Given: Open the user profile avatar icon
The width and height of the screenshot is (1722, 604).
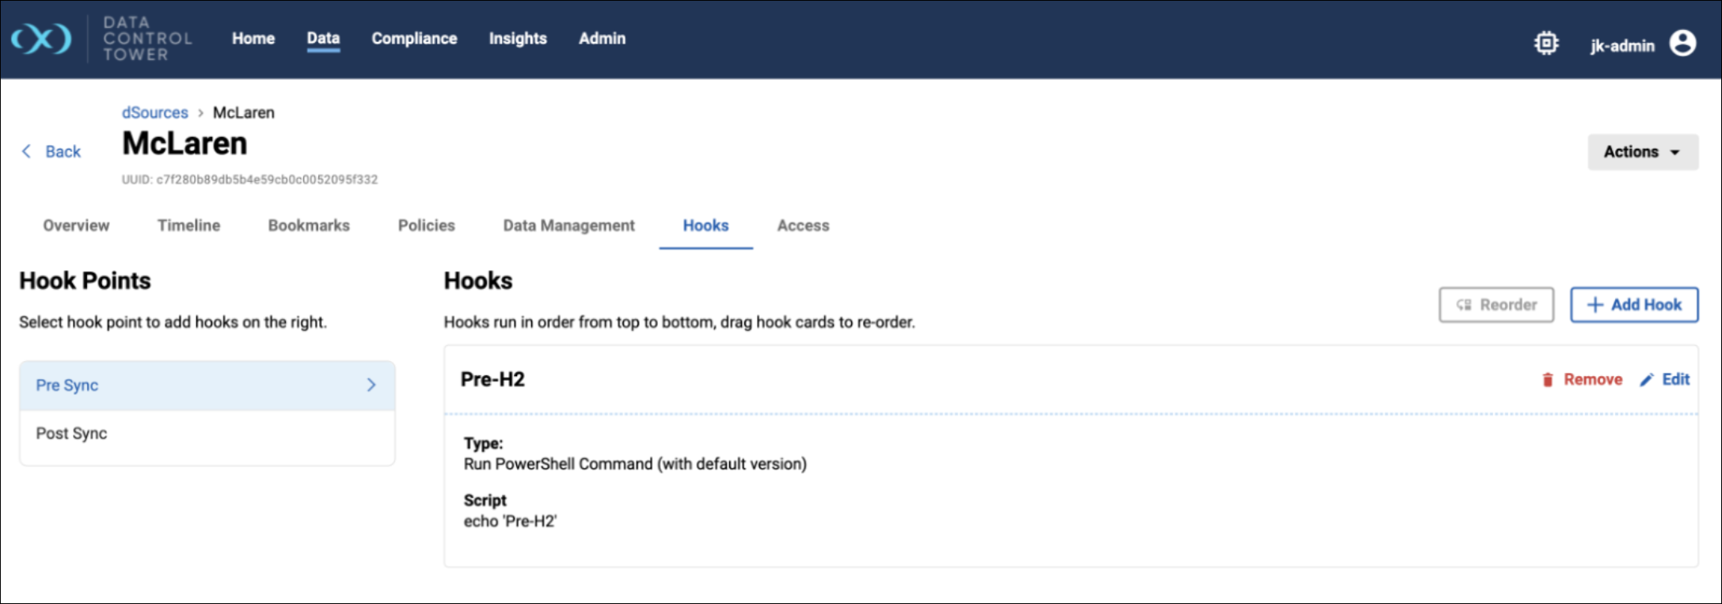Looking at the screenshot, I should coord(1682,43).
